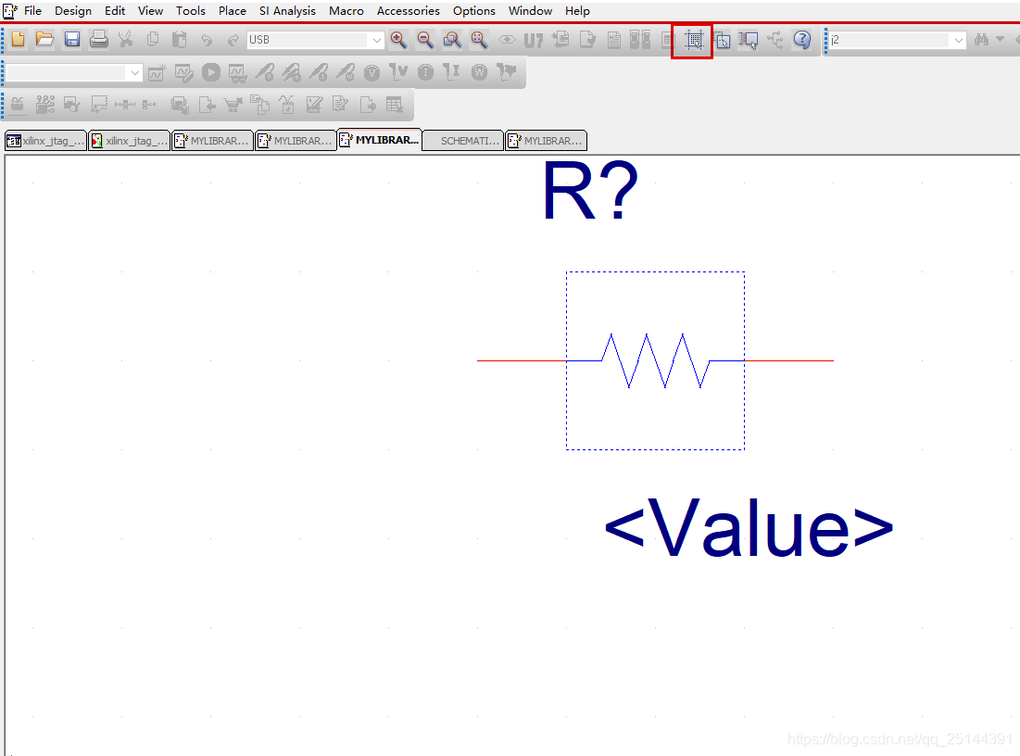Open the Place menu
1020x756 pixels.
point(232,11)
